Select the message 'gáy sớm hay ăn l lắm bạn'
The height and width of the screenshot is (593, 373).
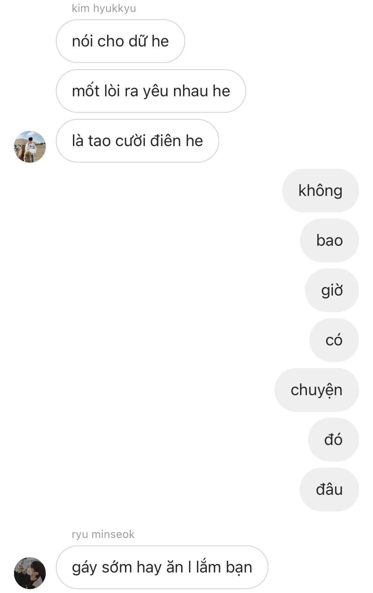162,567
